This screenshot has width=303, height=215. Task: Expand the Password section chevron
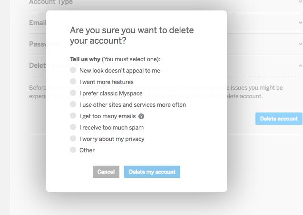300,44
